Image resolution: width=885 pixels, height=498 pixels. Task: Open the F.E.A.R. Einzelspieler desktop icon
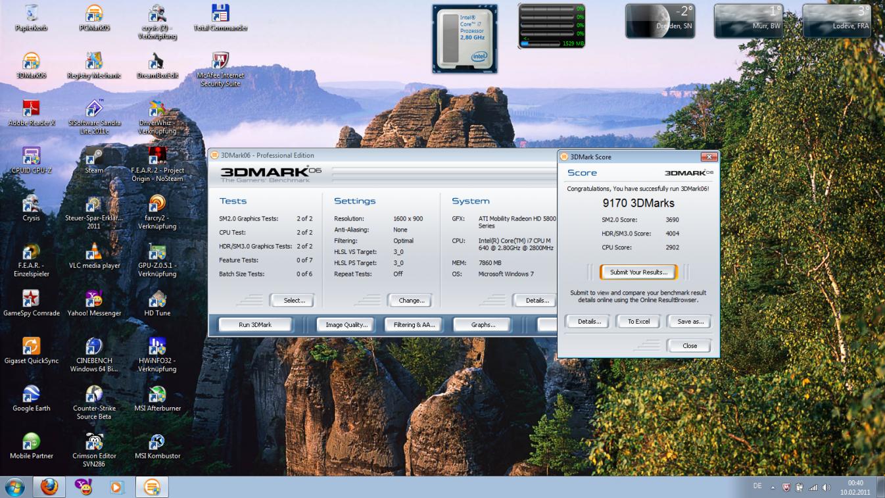31,259
